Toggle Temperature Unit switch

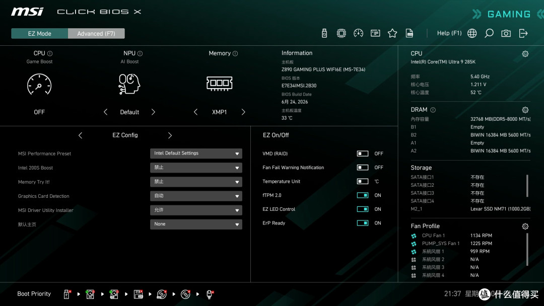pyautogui.click(x=363, y=181)
